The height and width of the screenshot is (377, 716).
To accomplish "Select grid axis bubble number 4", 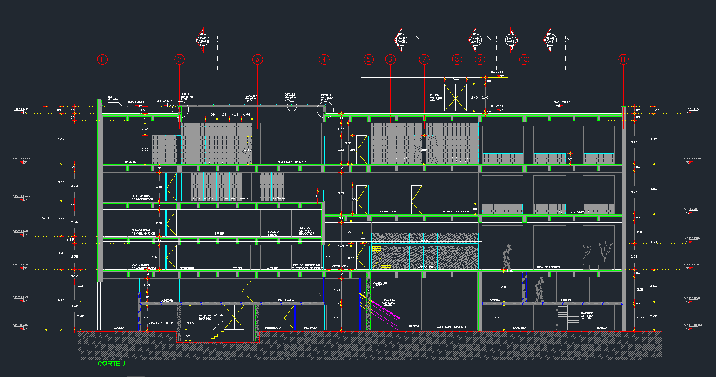I will (324, 60).
